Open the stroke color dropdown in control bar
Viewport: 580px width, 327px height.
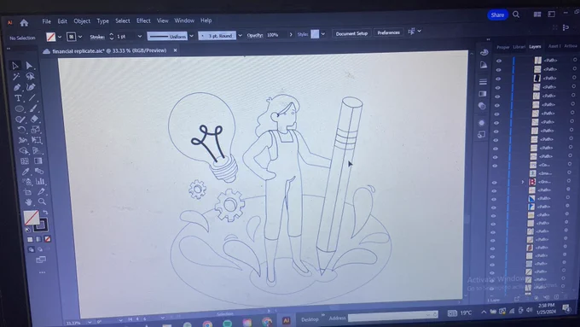coord(80,37)
